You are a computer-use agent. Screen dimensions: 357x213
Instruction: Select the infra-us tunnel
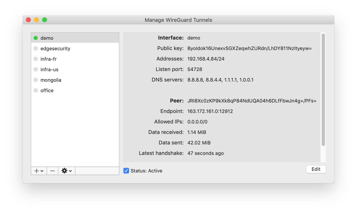(75, 70)
